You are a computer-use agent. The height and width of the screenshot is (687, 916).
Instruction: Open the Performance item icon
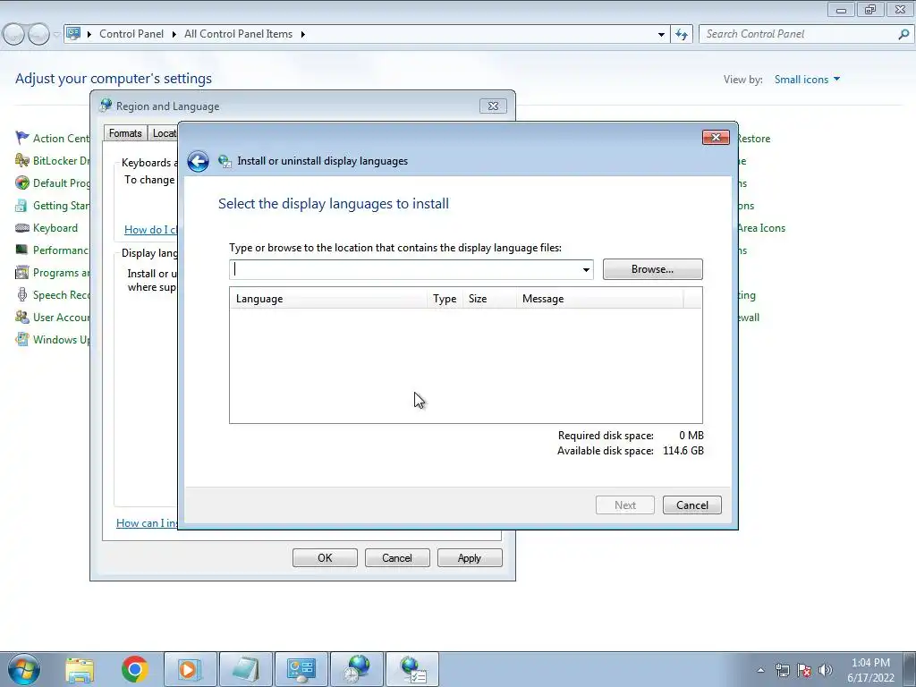coord(22,250)
